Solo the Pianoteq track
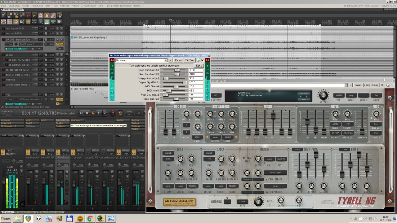 [62, 80]
